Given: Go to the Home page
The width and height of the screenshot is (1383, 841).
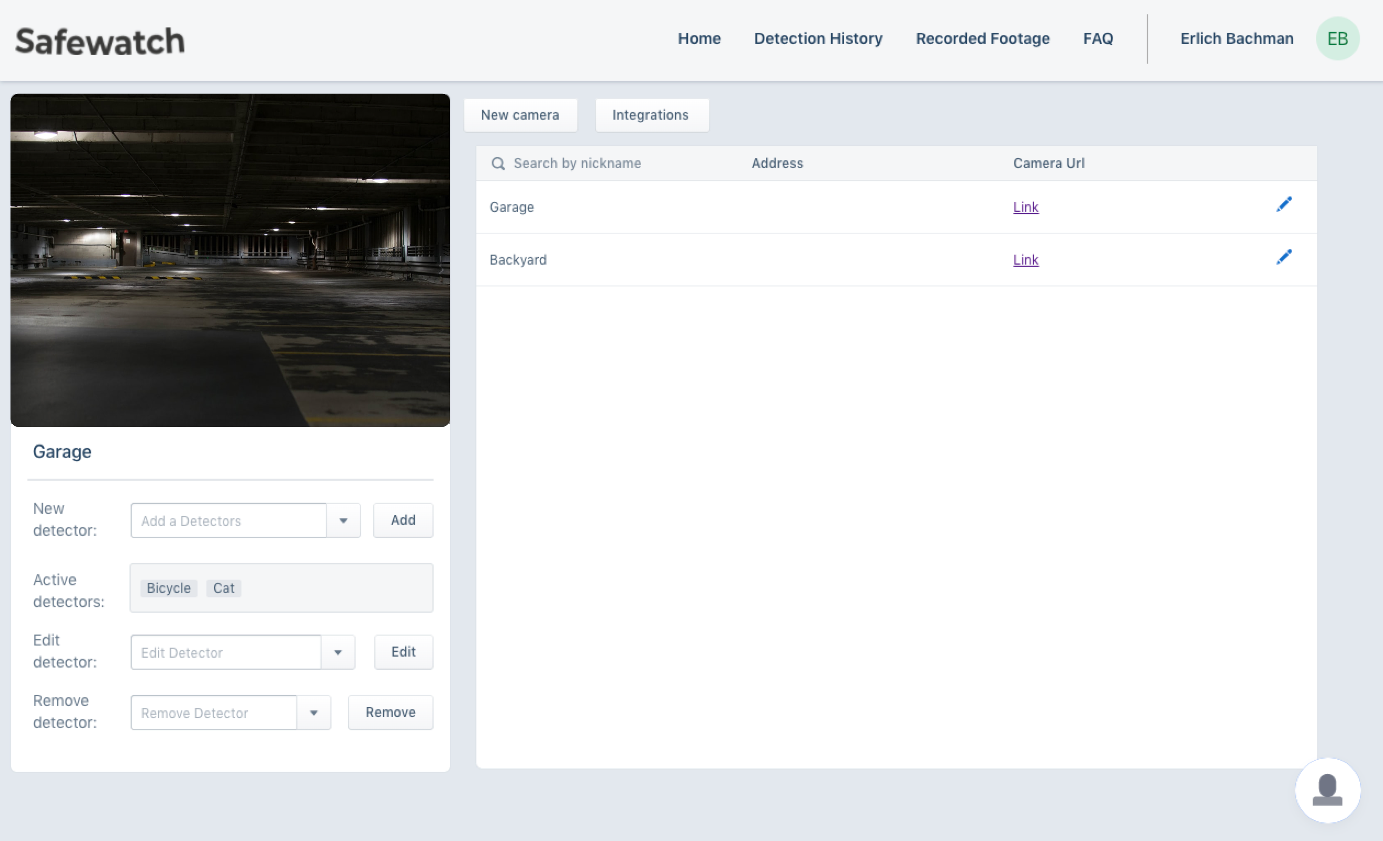Looking at the screenshot, I should click(699, 39).
